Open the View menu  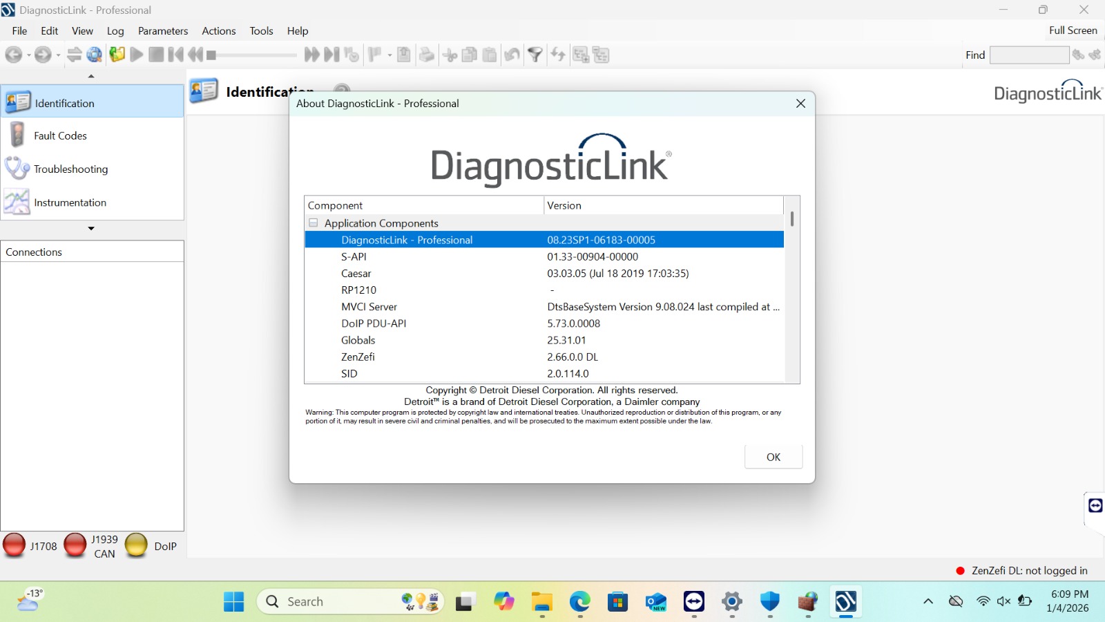tap(82, 30)
